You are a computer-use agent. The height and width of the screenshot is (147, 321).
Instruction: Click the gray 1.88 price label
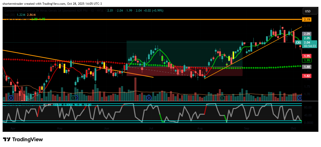click(307, 67)
